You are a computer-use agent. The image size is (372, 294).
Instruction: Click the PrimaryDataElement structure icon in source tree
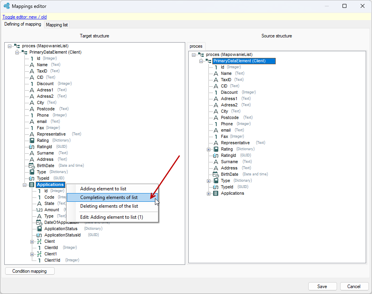[x=209, y=61]
